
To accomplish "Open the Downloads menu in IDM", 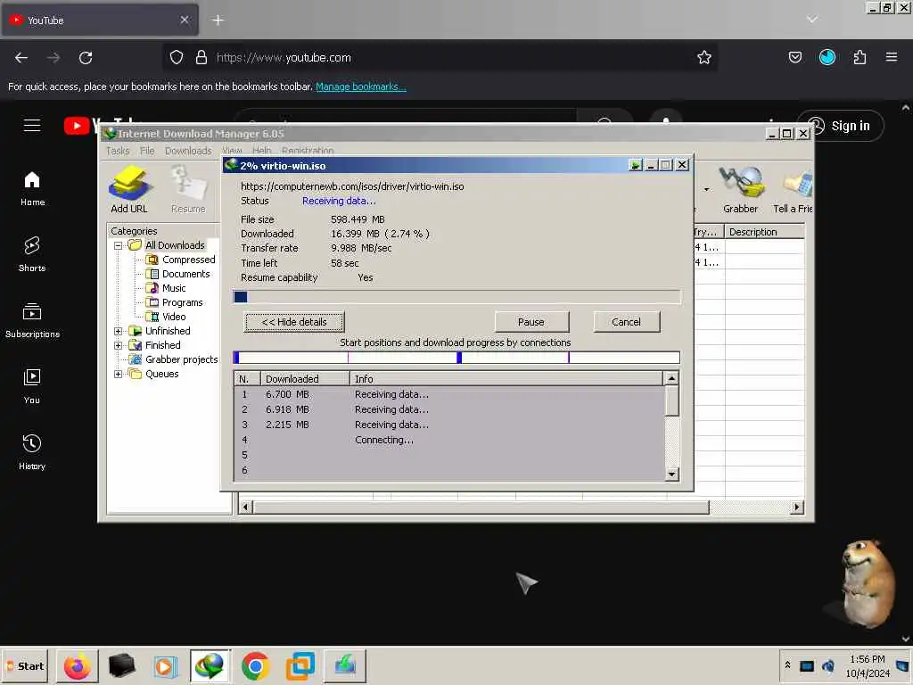I will point(188,151).
